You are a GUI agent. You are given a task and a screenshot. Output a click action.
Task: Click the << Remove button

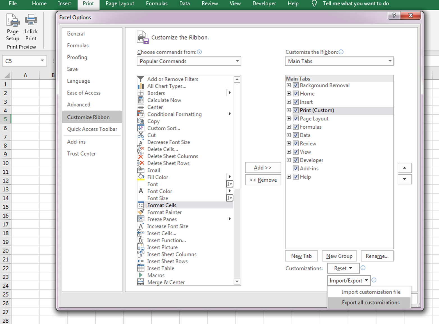263,180
